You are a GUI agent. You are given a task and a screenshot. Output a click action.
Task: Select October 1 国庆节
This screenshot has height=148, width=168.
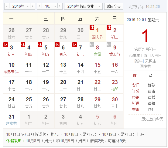pos(98,33)
